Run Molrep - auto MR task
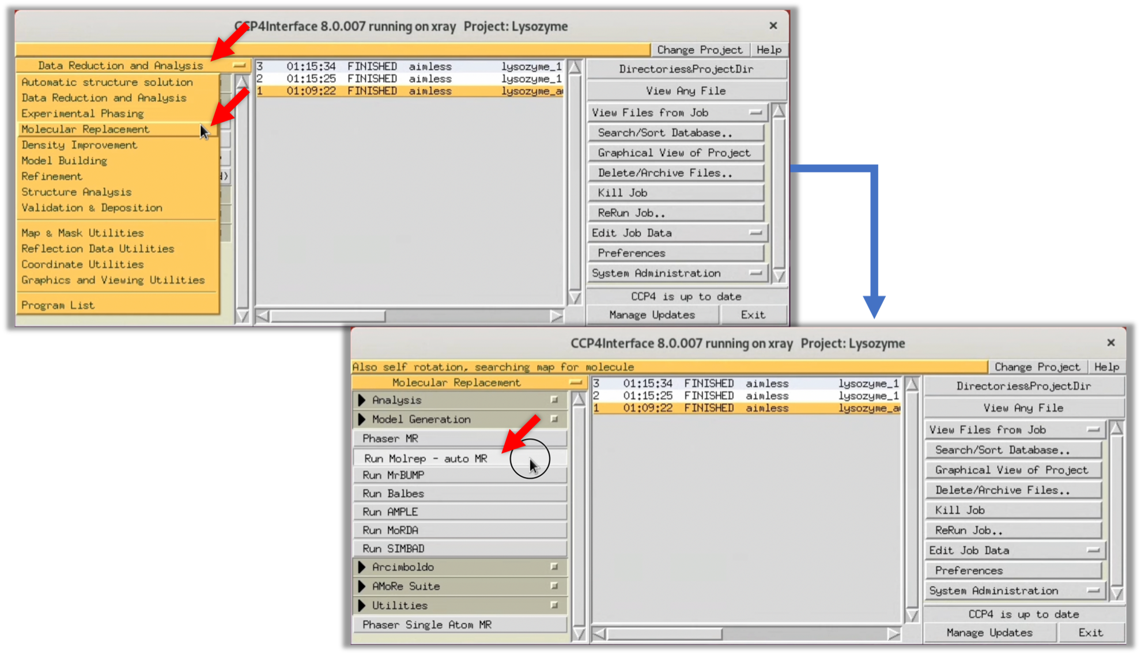The height and width of the screenshot is (655, 1141). tap(425, 459)
